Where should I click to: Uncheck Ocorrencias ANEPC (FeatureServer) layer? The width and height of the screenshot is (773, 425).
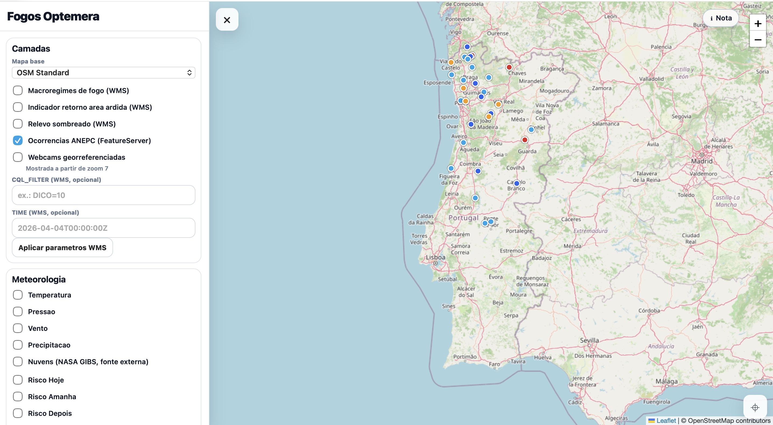[x=18, y=140]
